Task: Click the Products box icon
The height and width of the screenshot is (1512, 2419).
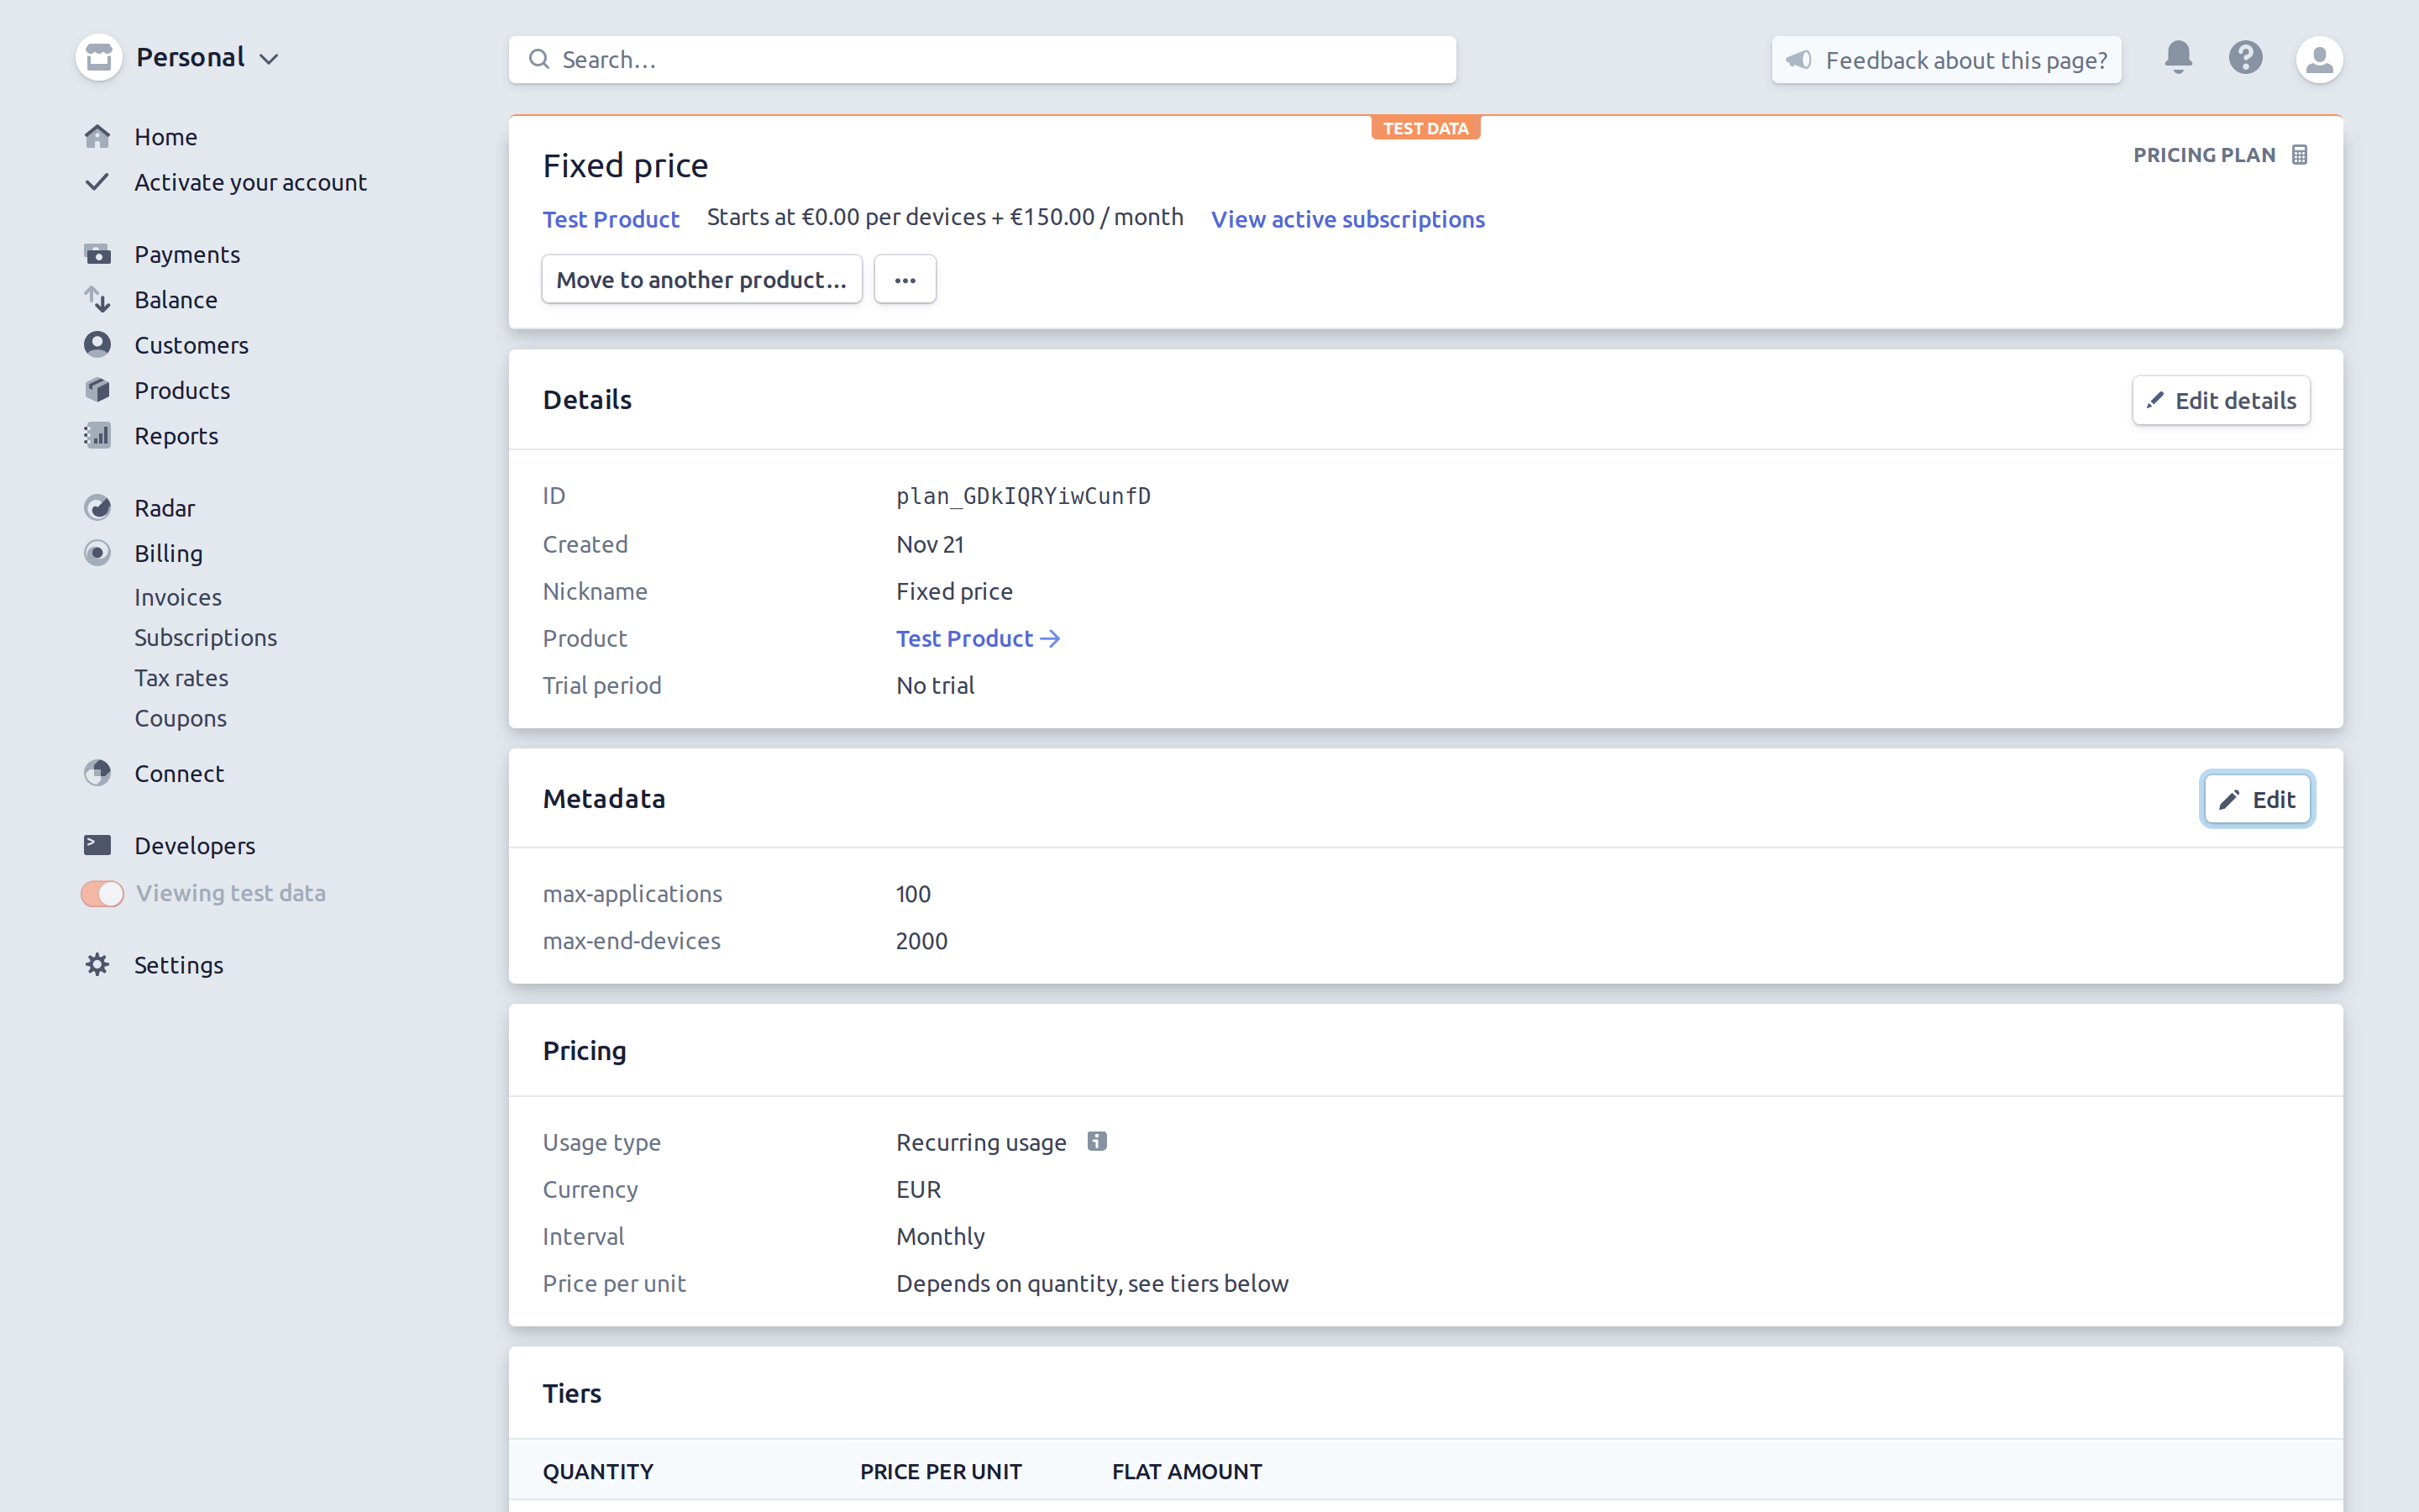Action: click(x=97, y=390)
